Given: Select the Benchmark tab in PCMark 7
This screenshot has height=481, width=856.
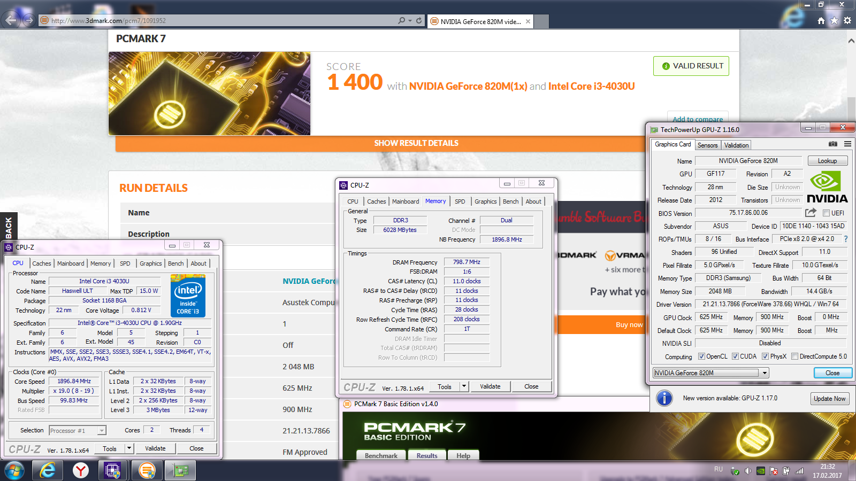Looking at the screenshot, I should [381, 455].
